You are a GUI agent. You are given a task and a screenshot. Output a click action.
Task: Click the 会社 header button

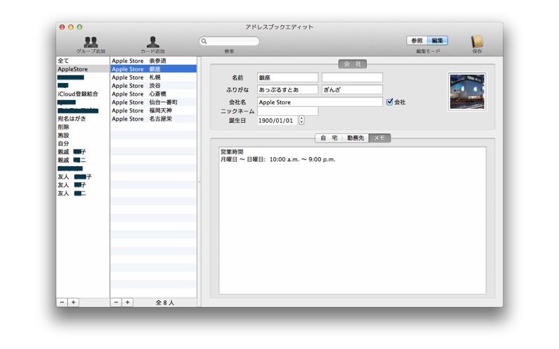coord(352,64)
